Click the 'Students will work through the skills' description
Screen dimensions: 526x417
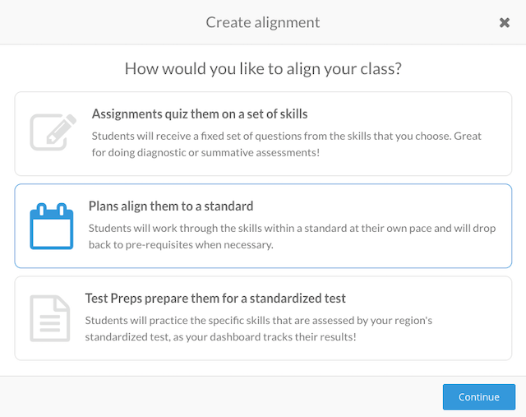(x=293, y=236)
